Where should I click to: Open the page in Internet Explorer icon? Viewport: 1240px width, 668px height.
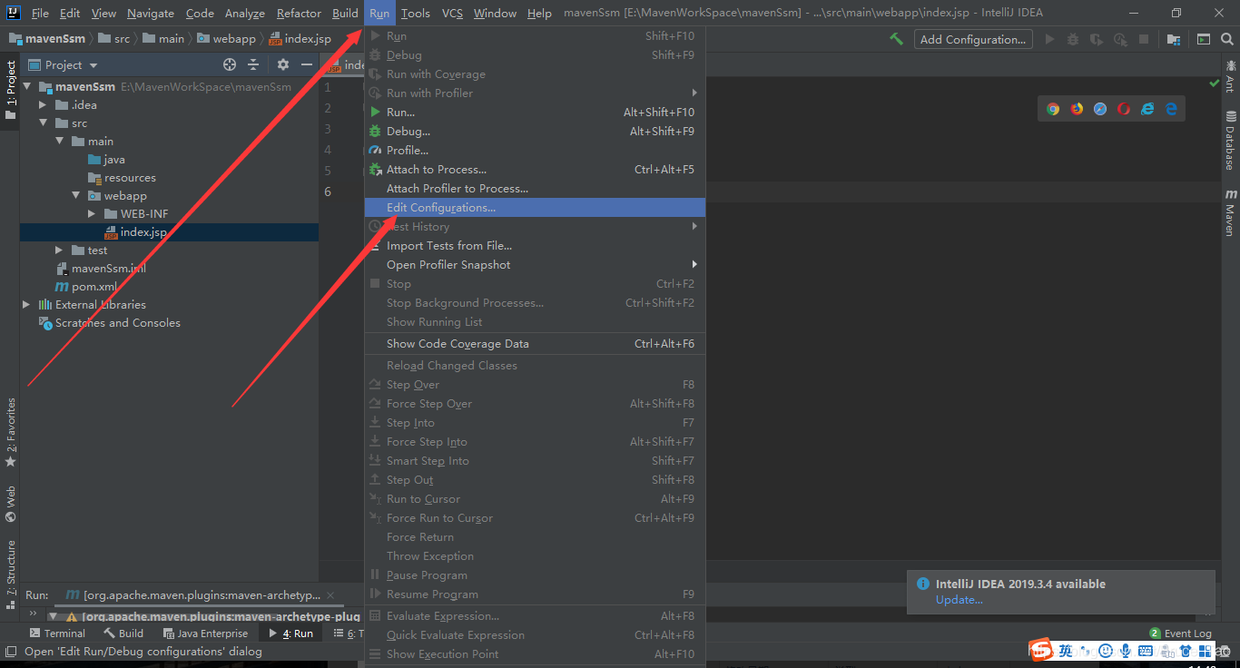[1147, 109]
